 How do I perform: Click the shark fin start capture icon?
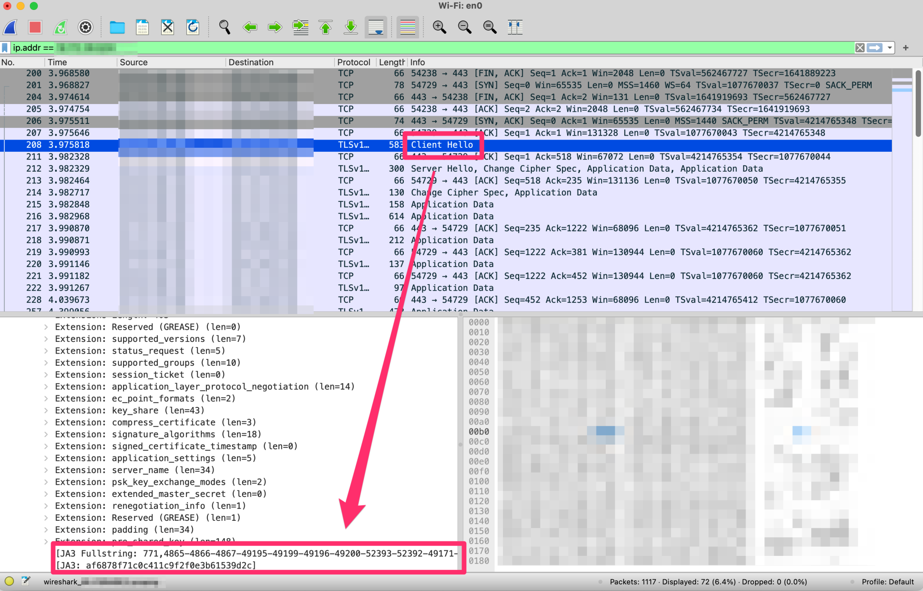[x=10, y=27]
